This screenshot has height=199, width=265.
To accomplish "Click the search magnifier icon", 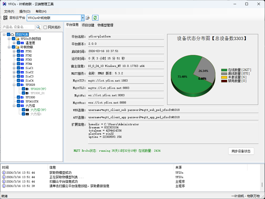I will click(39, 27).
